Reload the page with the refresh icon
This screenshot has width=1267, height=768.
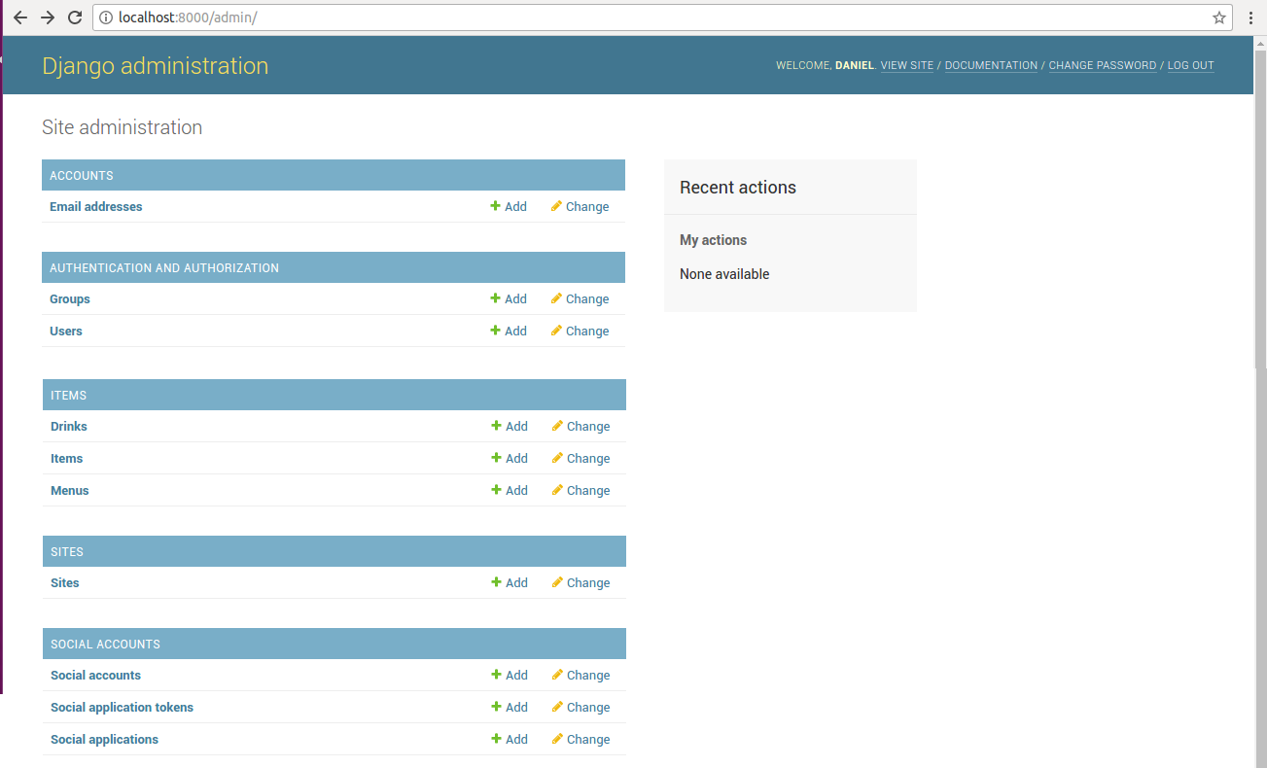tap(75, 17)
